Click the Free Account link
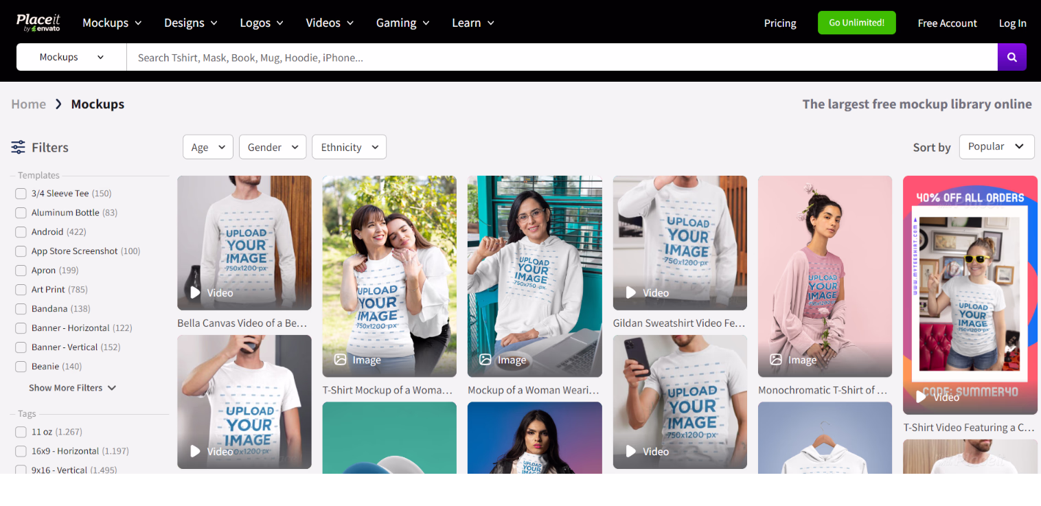The height and width of the screenshot is (506, 1041). coord(947,23)
